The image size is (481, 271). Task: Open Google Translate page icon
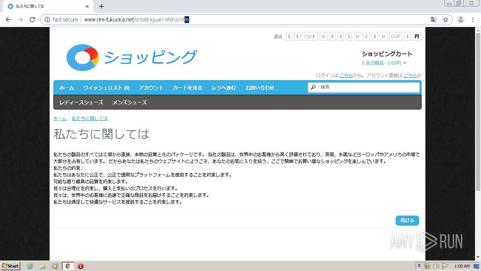click(x=434, y=20)
